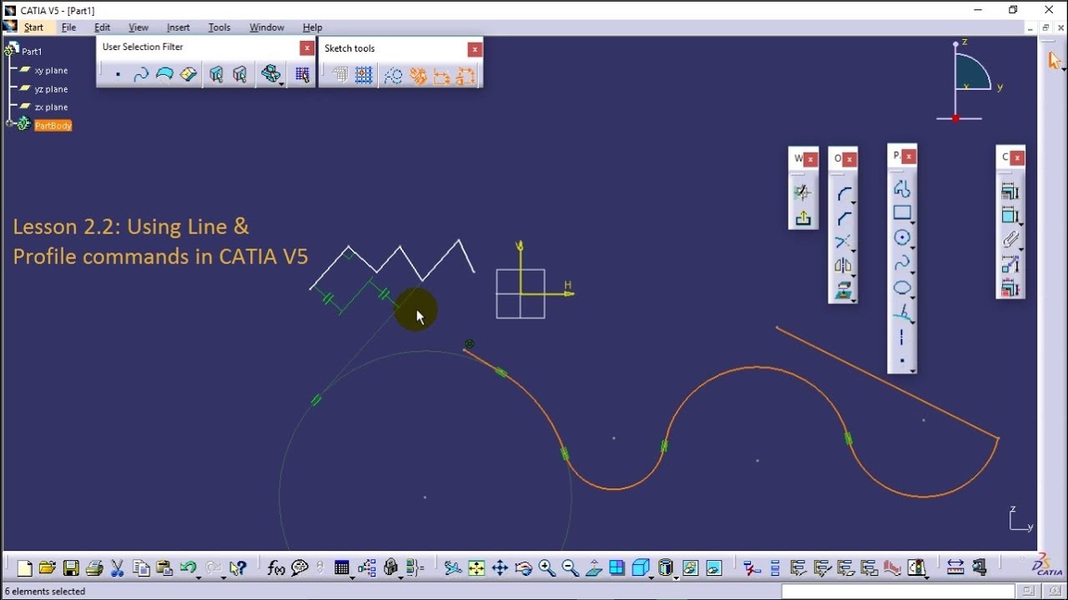Toggle Geometrical Constraints in Sketch tools
Image resolution: width=1068 pixels, height=600 pixels.
[418, 76]
